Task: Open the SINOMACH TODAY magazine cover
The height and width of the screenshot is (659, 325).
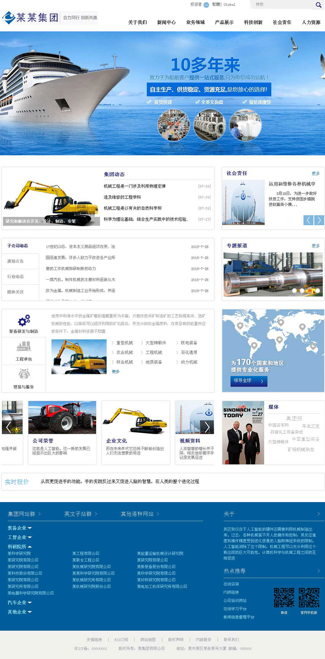Action: point(243,432)
